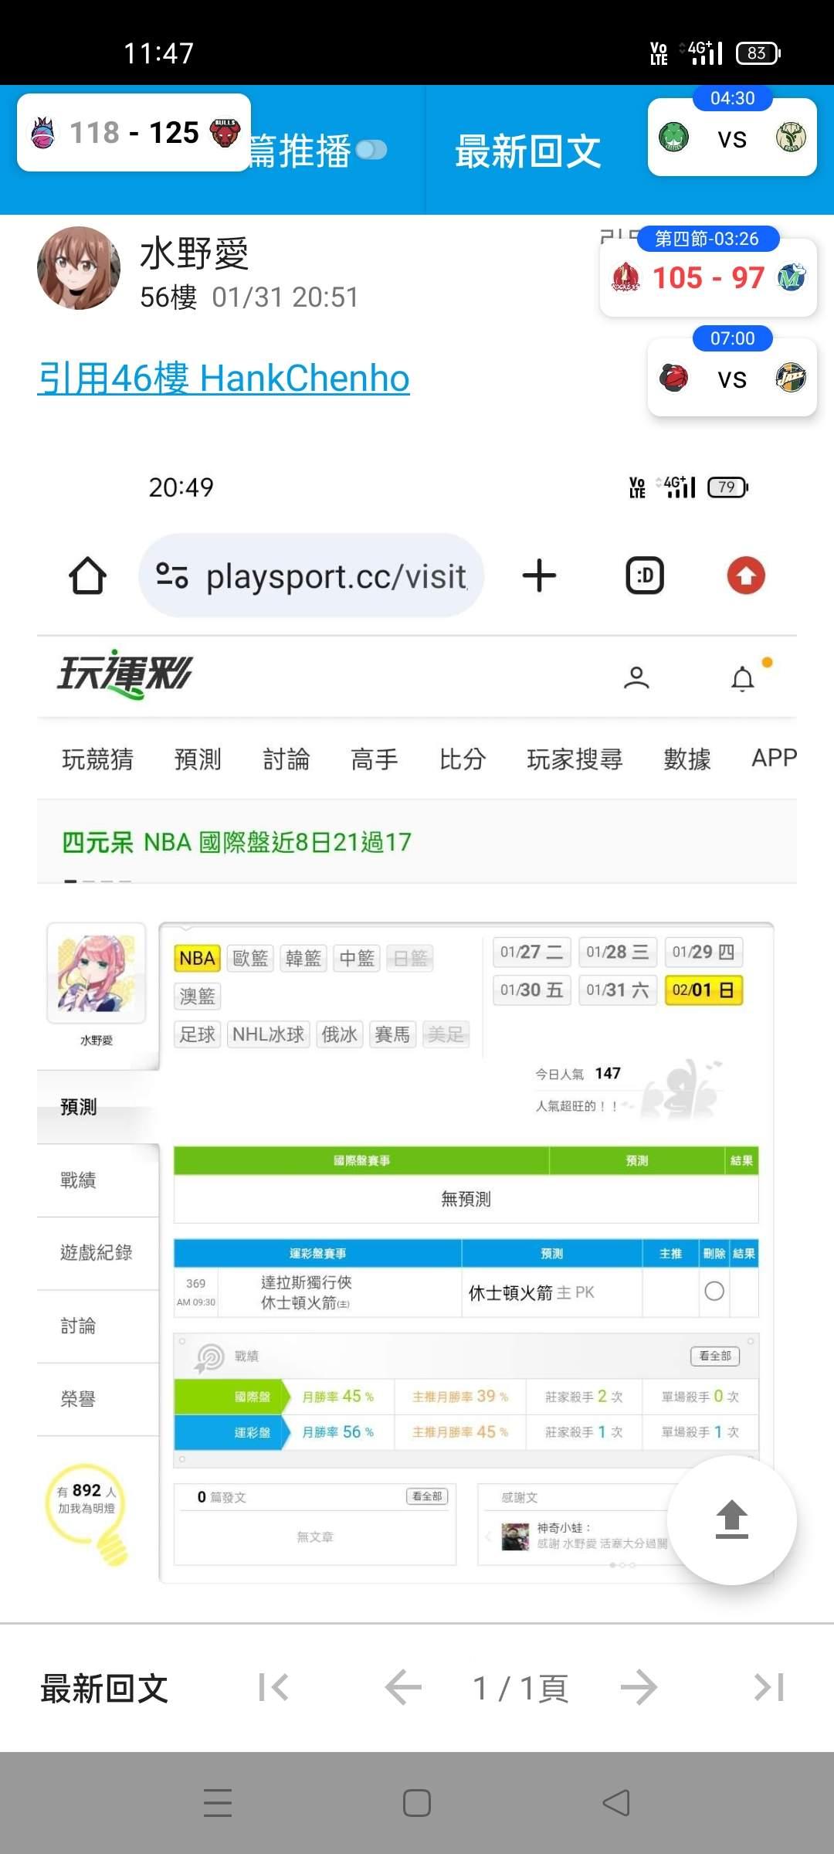Select the 01/29 四 date button
This screenshot has height=1854, width=834.
[x=703, y=952]
